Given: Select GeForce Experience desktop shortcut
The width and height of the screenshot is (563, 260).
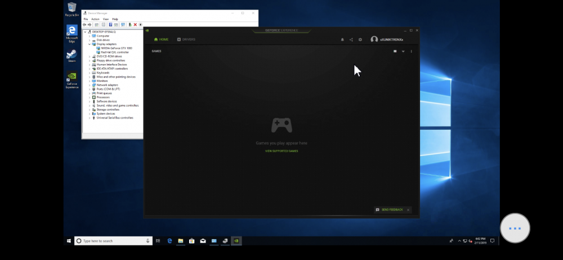Looking at the screenshot, I should (x=72, y=80).
